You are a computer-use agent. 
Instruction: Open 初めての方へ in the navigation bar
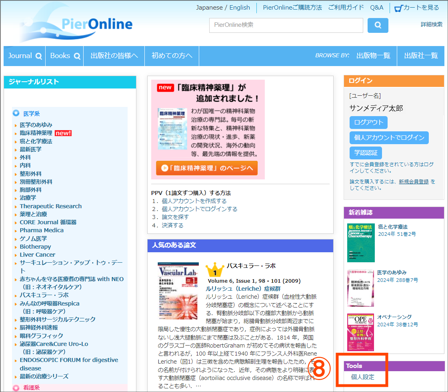click(172, 56)
